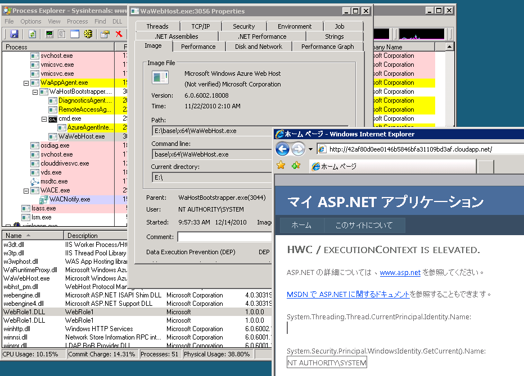Open the System Information graph icon
Screen dimensions: 524x376
coord(49,34)
